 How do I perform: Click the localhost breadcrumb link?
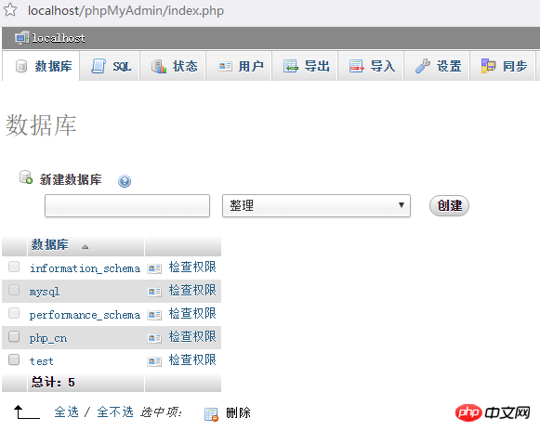[x=59, y=38]
